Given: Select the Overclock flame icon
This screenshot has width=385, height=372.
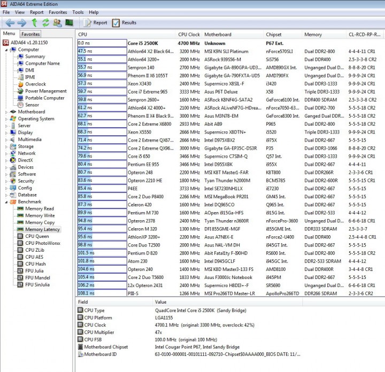Looking at the screenshot, I should click(21, 84).
